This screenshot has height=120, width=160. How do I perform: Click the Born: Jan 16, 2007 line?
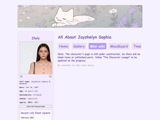pyautogui.click(x=29, y=87)
